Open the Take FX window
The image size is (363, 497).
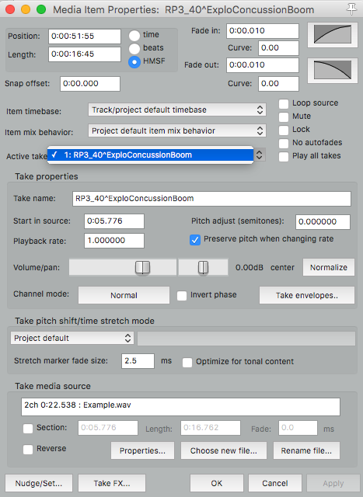(x=112, y=483)
